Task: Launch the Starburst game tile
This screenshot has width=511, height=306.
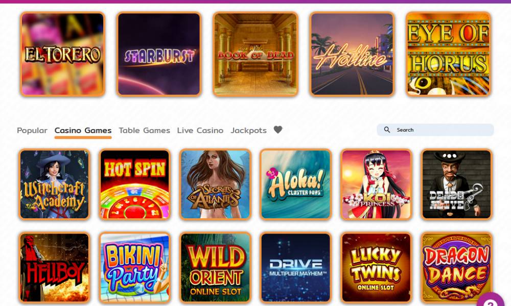Action: pyautogui.click(x=159, y=54)
